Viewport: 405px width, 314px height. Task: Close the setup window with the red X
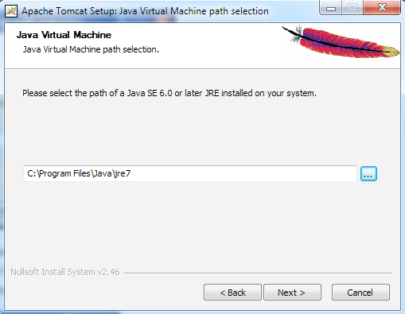coord(382,8)
